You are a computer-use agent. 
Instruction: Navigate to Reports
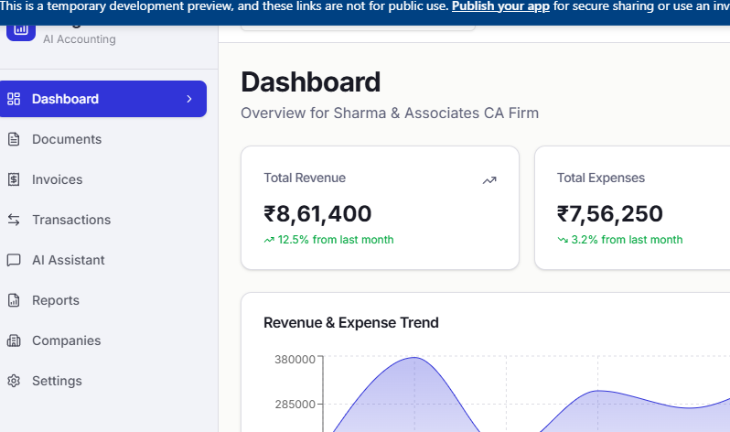(103, 300)
